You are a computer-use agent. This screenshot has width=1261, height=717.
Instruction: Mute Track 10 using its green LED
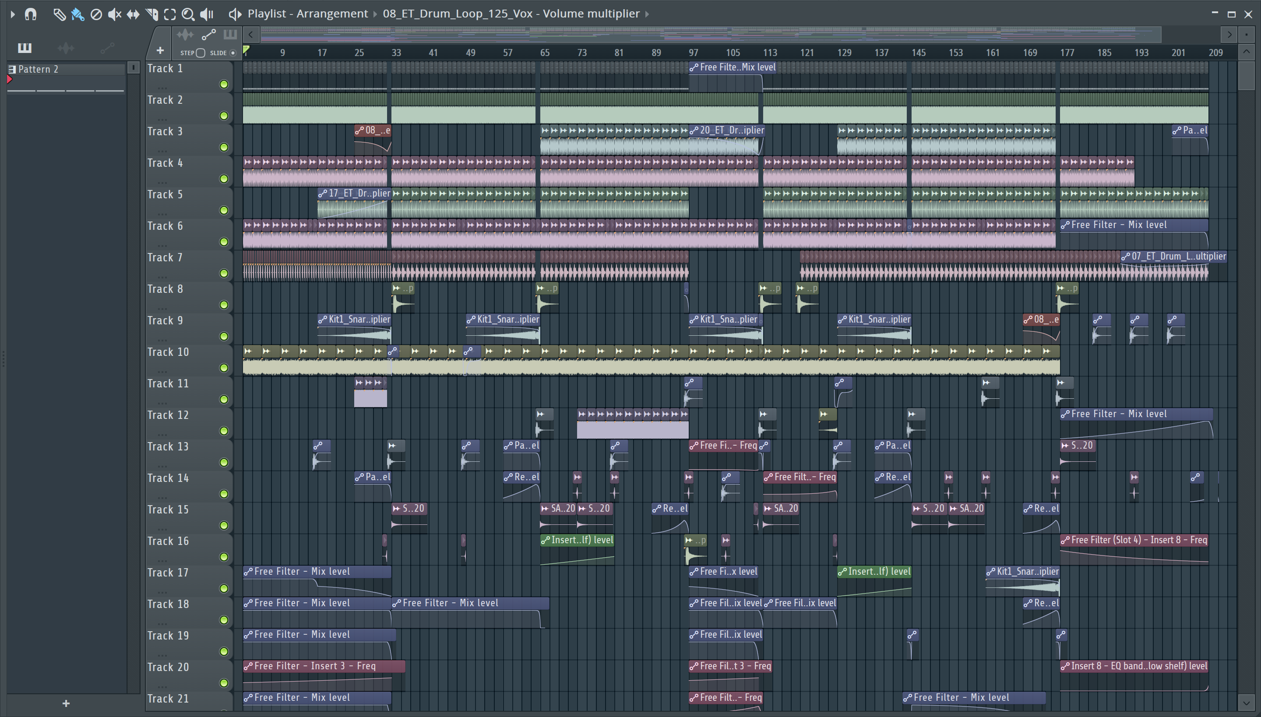click(x=224, y=368)
